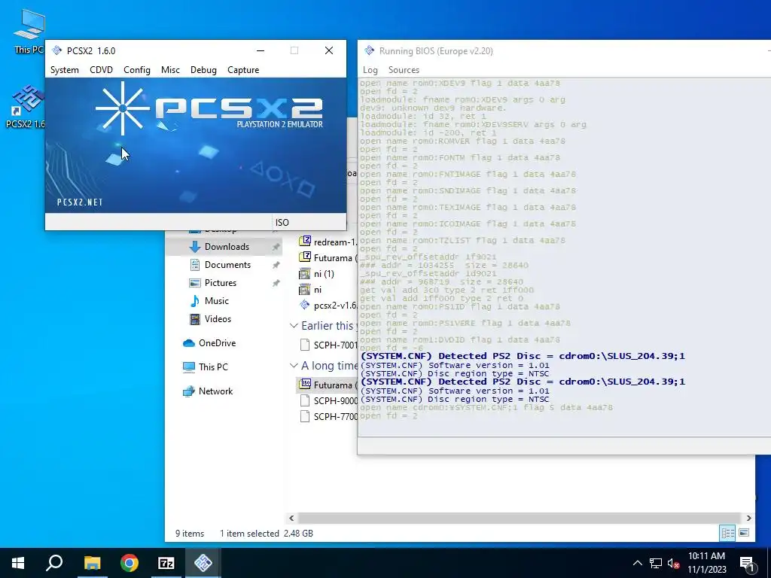Open Windows taskbar search
The height and width of the screenshot is (578, 771).
click(x=54, y=563)
